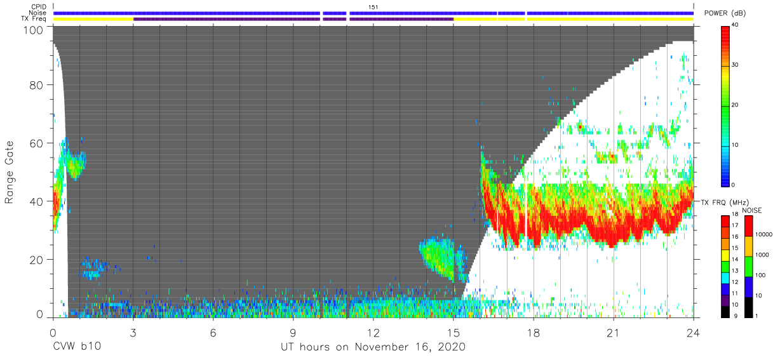780x360 pixels.
Task: Click the power scale value 40
Action: tap(736, 25)
